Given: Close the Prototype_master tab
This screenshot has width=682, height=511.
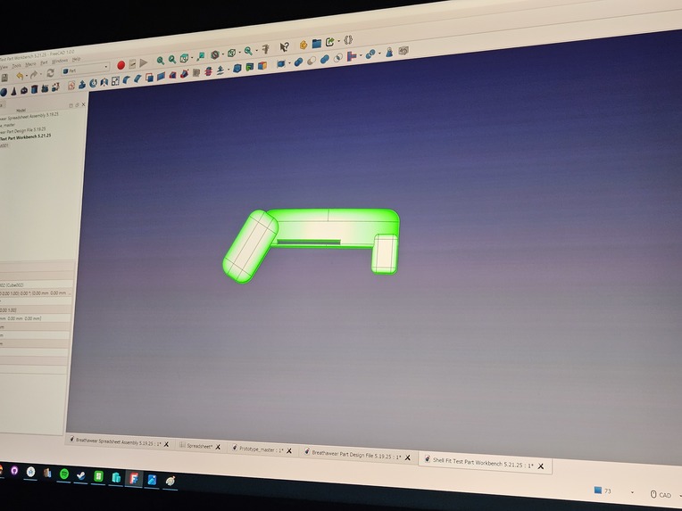Looking at the screenshot, I should pyautogui.click(x=289, y=451).
